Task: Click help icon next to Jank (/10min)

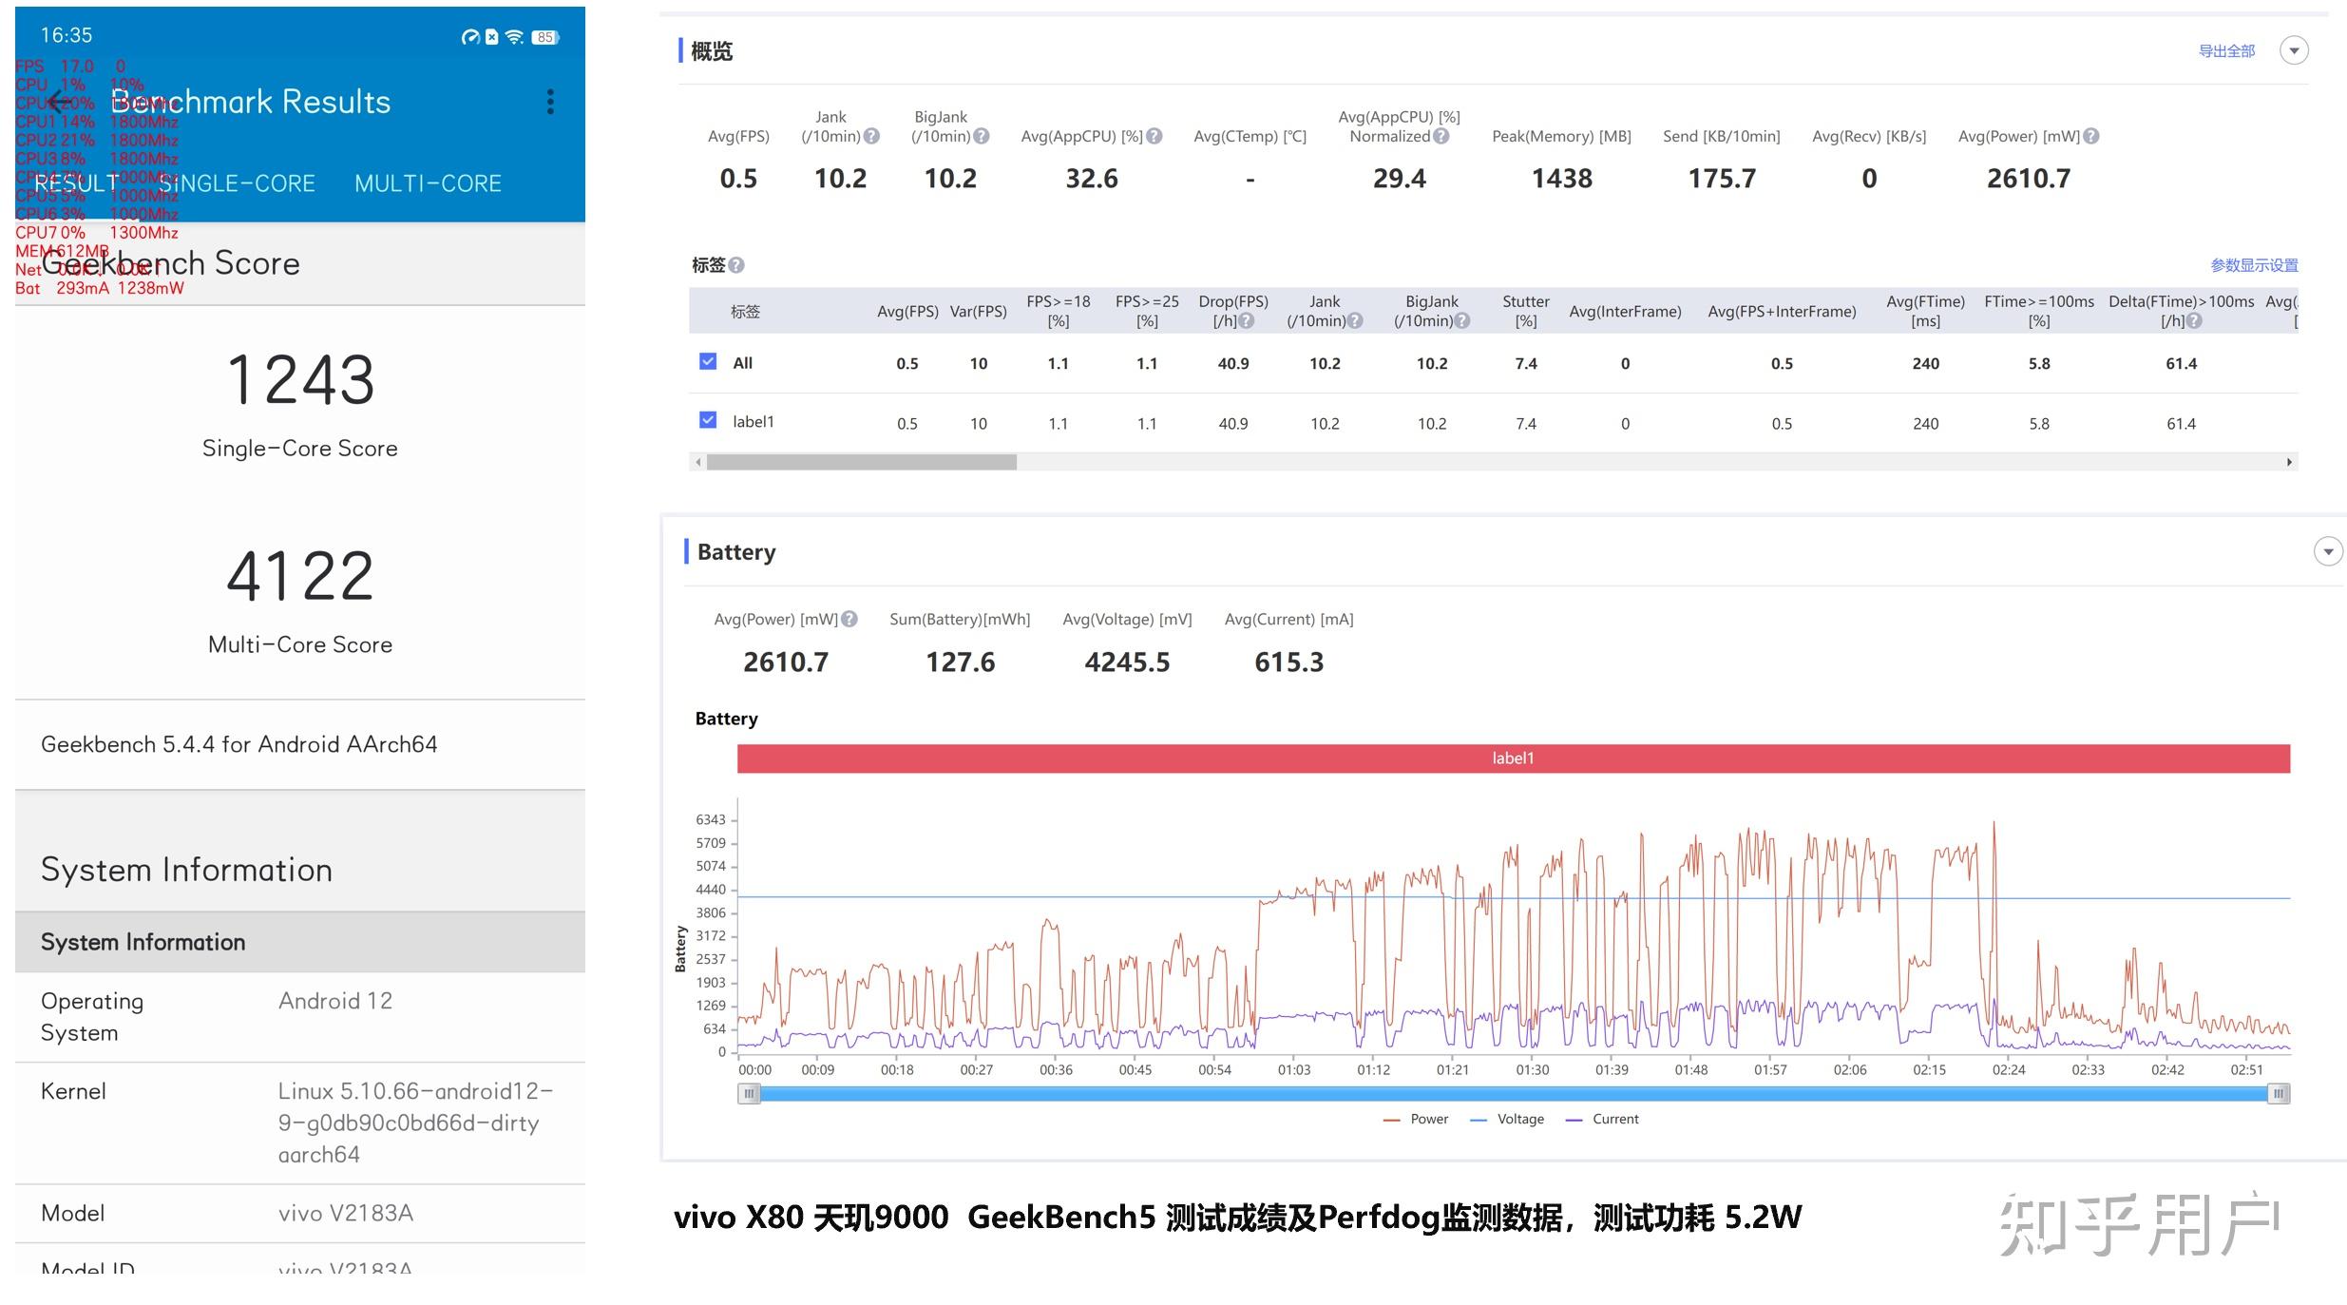Action: coord(871,137)
